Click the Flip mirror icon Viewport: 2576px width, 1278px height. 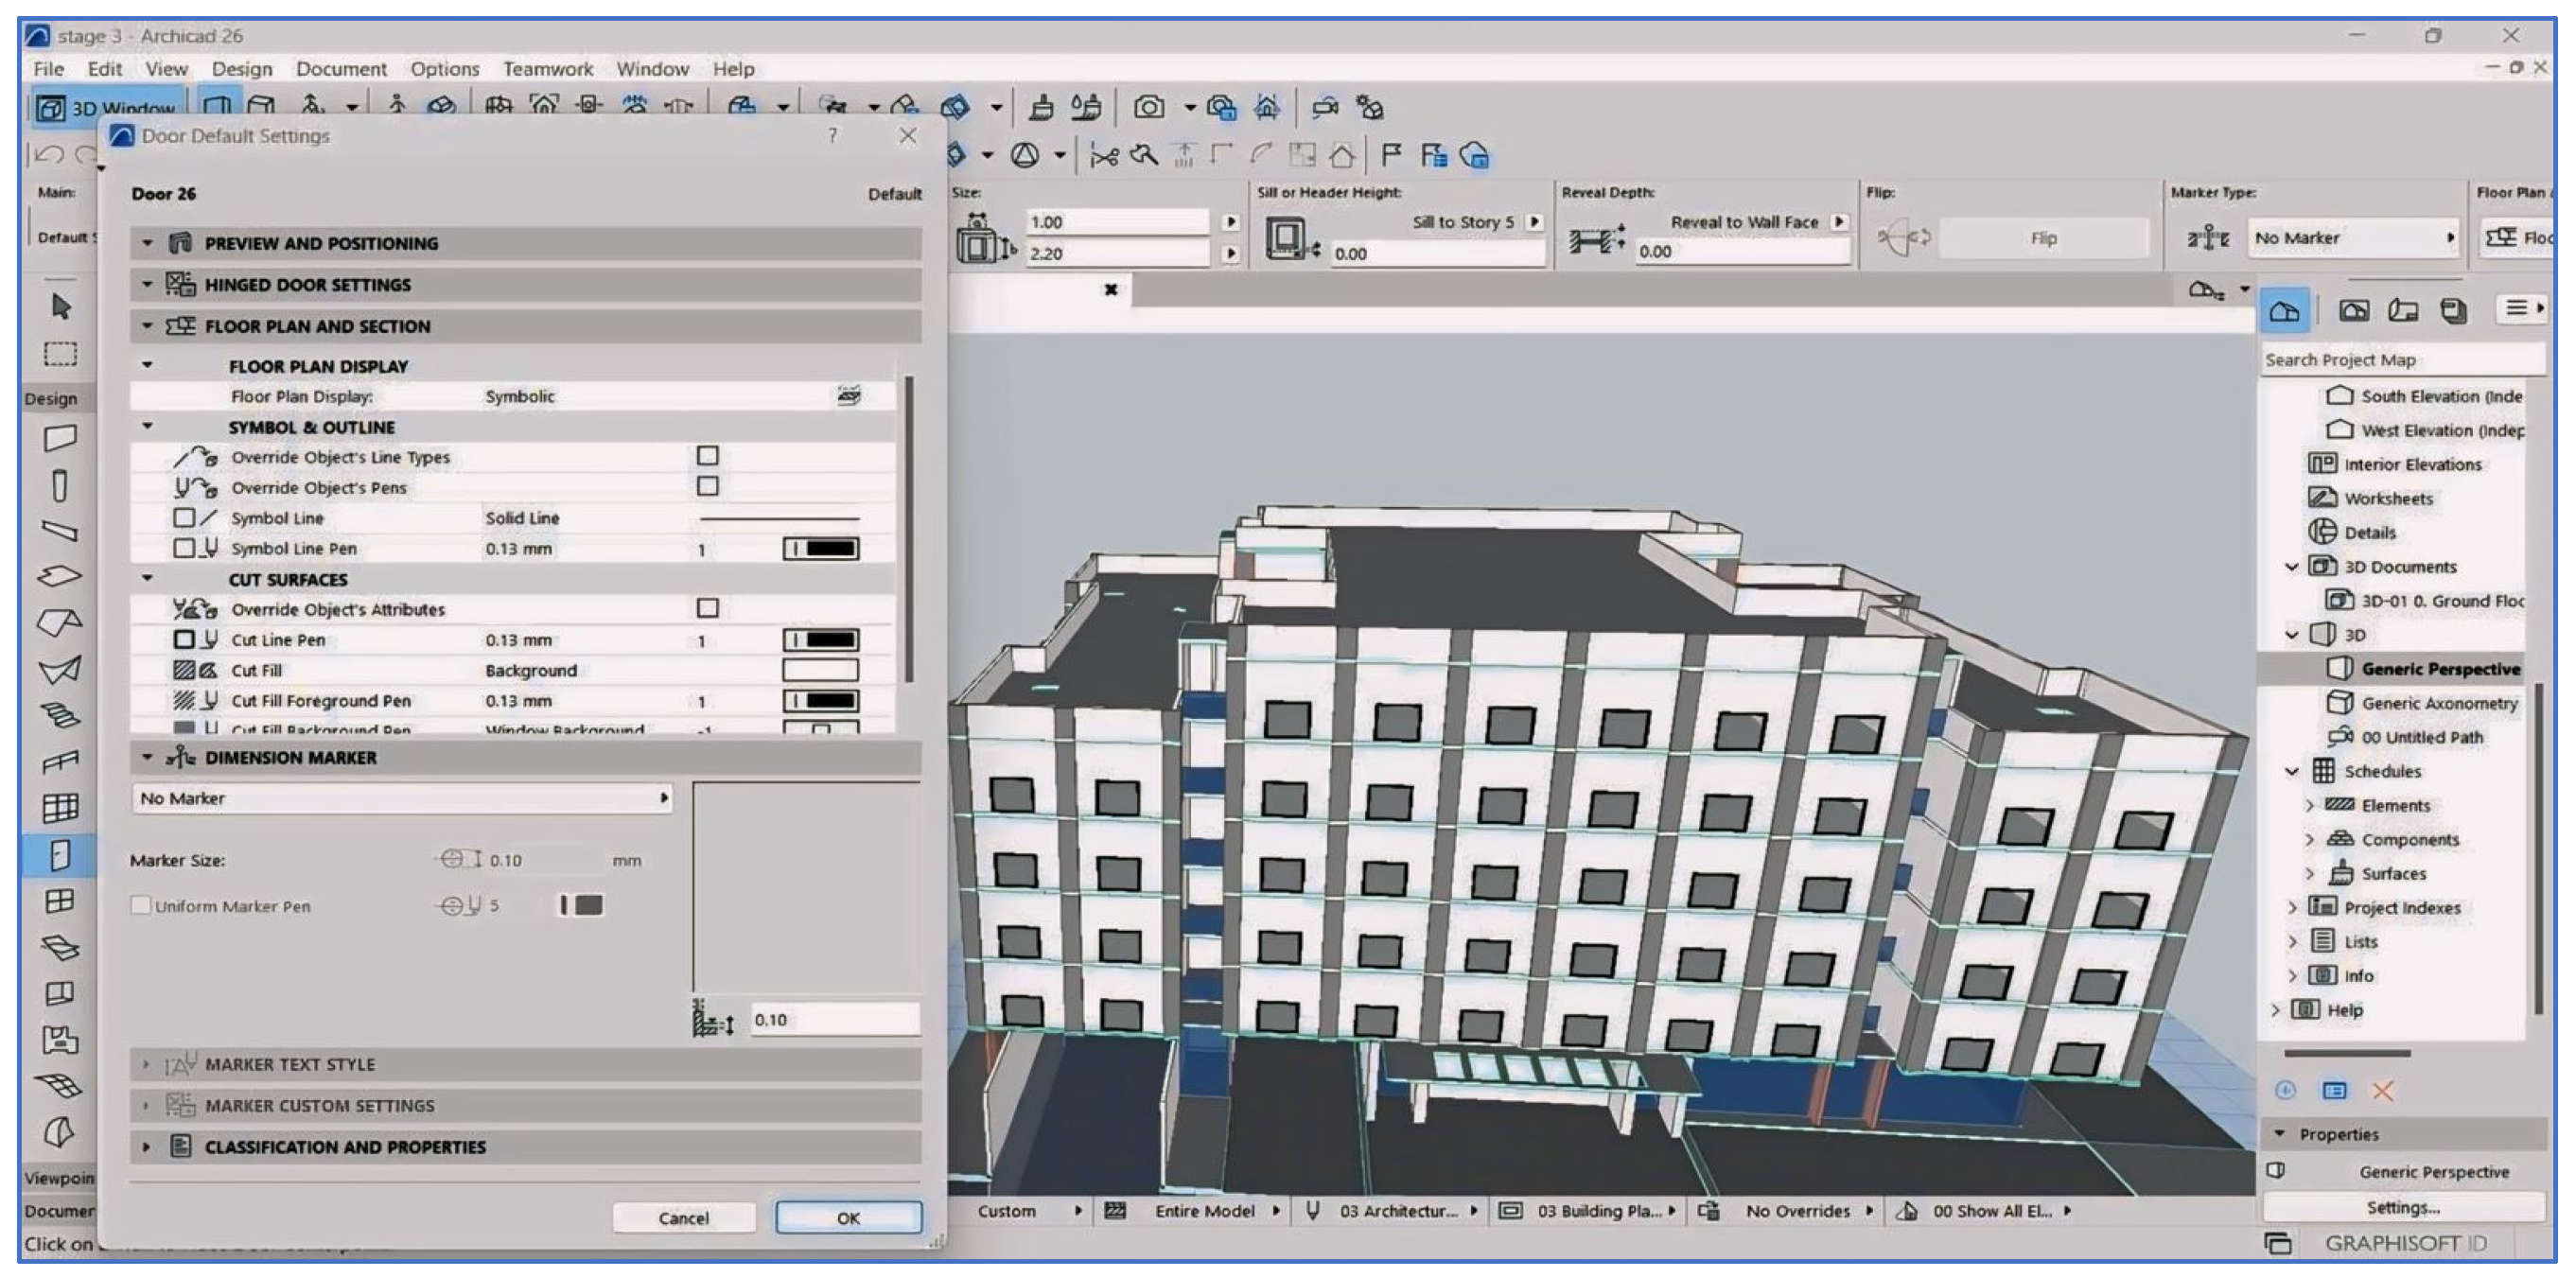pos(1902,238)
